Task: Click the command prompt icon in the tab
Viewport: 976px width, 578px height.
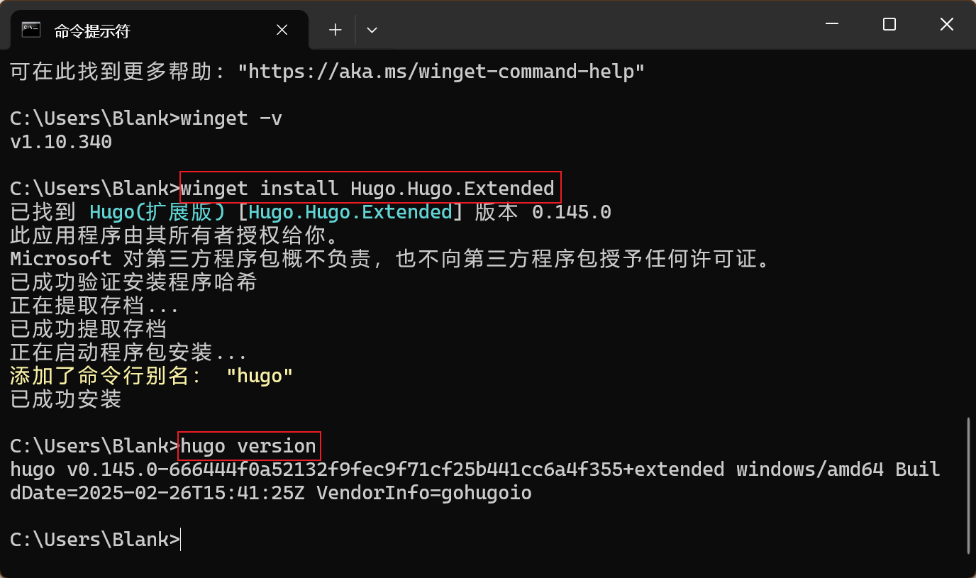Action: pos(30,30)
